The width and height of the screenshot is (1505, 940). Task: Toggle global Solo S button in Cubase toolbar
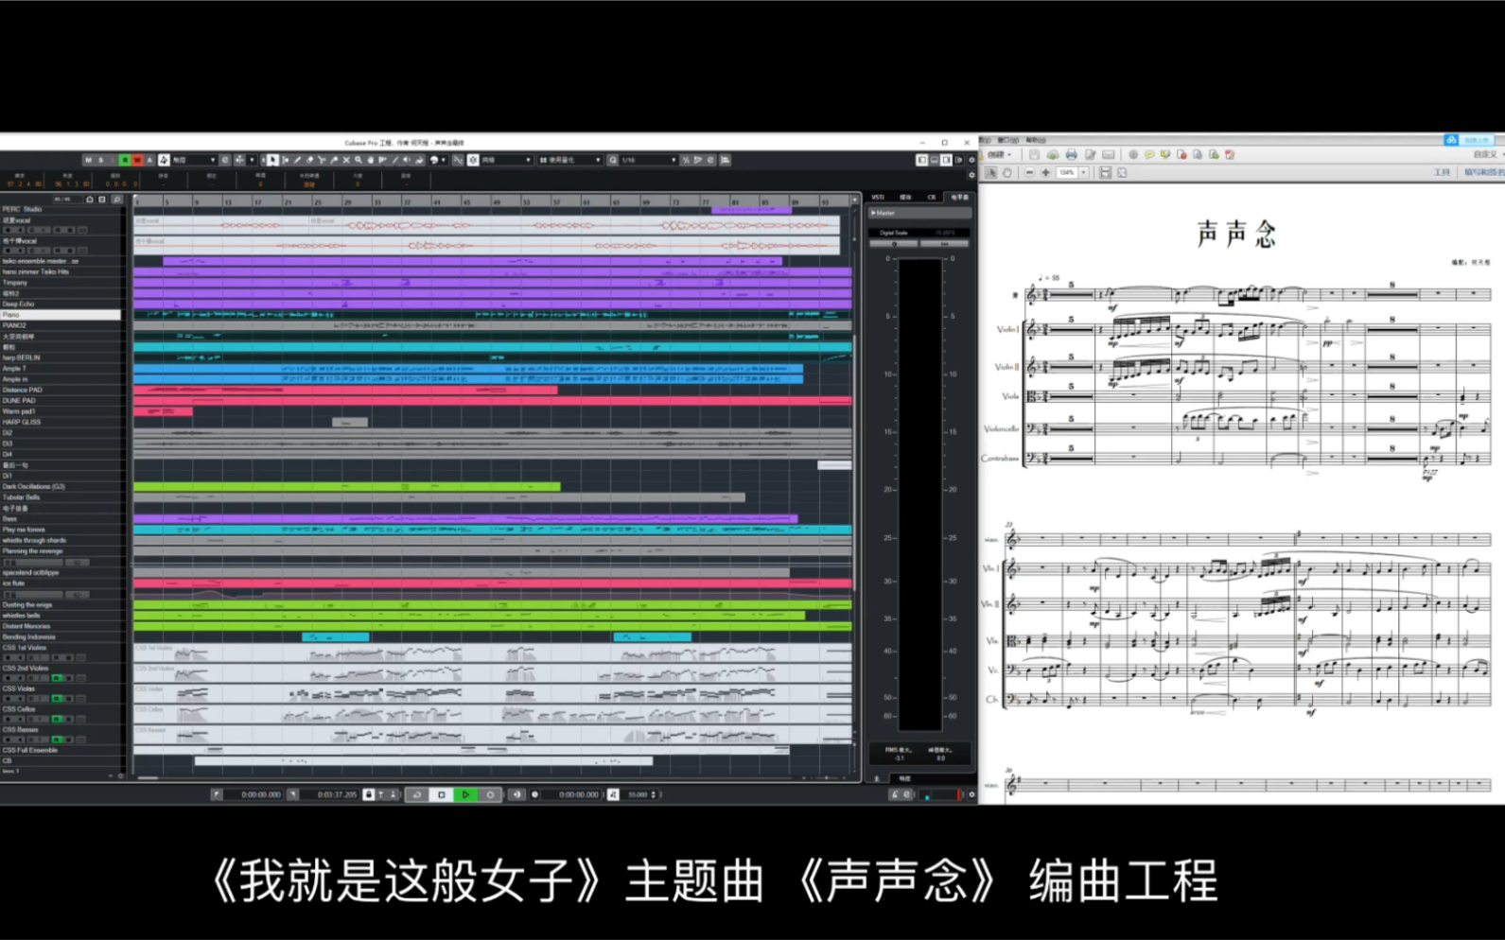click(101, 160)
